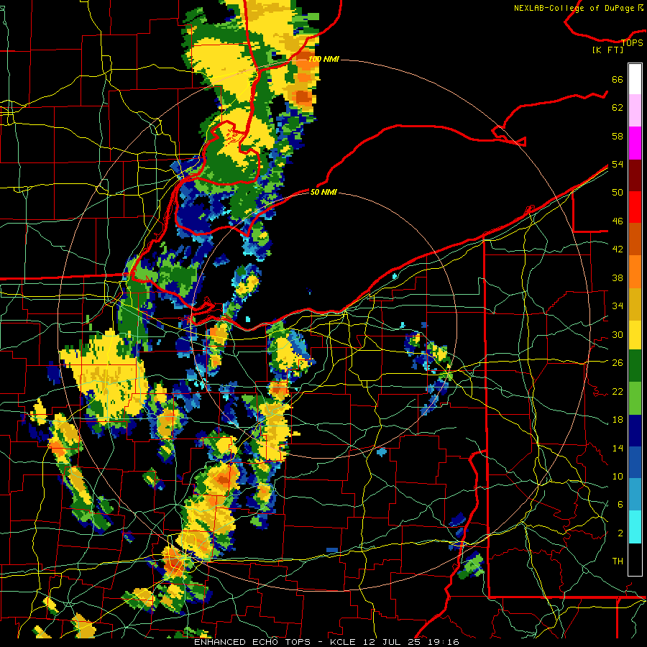This screenshot has width=647, height=647.
Task: Click the legend value '46'
Action: point(618,221)
